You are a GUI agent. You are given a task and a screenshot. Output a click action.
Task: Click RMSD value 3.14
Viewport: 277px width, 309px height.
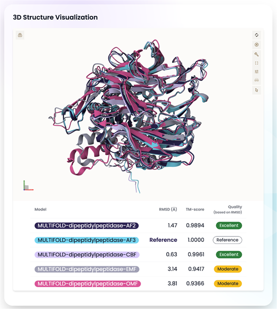tap(172, 269)
